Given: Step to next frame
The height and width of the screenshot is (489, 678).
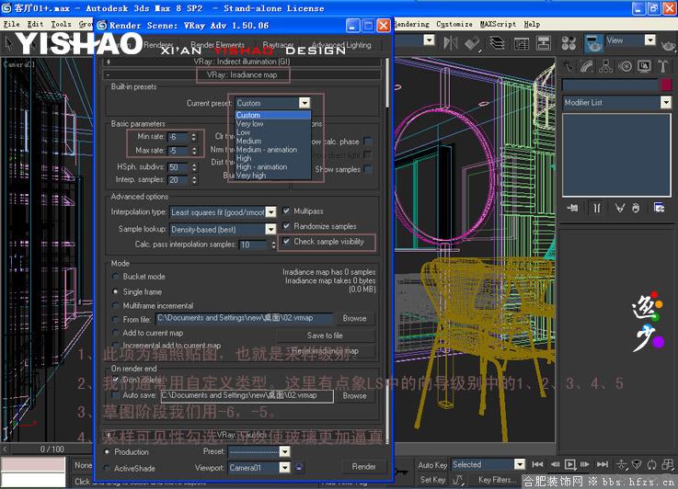Looking at the screenshot, I should 584,464.
